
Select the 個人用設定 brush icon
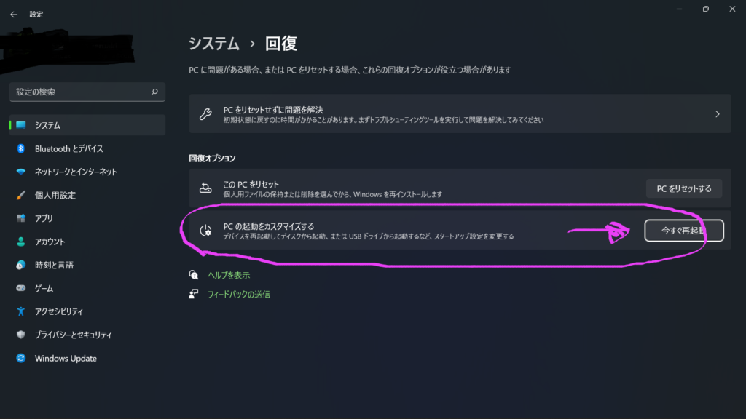coord(21,195)
